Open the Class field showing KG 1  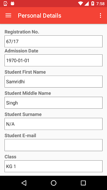click(53, 166)
